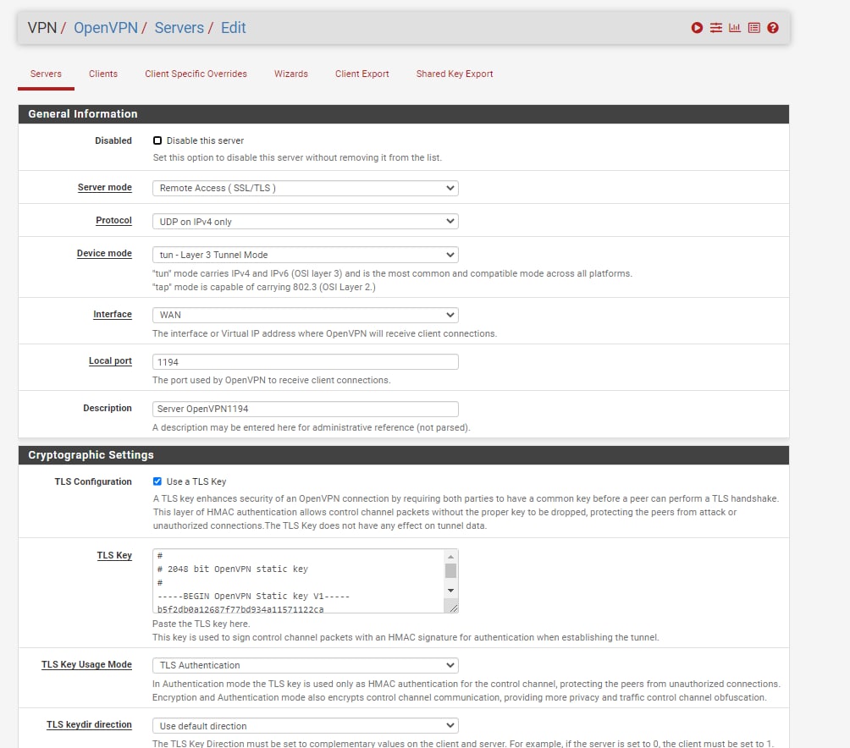Screen dimensions: 850x748
Task: Open the Interface dropdown showing WAN
Action: coord(305,315)
